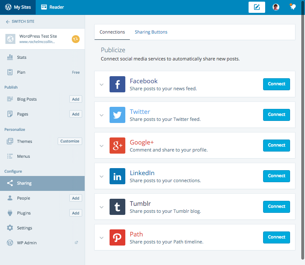This screenshot has width=305, height=265.
Task: Connect the Facebook account
Action: click(276, 84)
